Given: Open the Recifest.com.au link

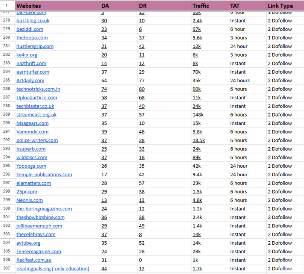Looking at the screenshot, I should point(34,260).
